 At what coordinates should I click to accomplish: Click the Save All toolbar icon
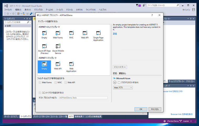tap(31, 14)
